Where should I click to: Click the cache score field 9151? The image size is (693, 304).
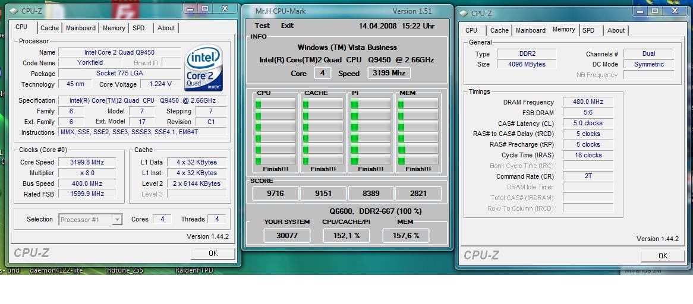[x=323, y=193]
